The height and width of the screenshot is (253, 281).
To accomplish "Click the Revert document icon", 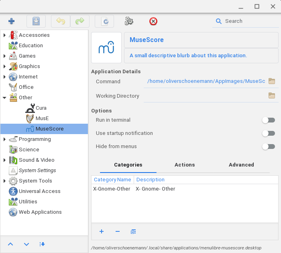I will [x=104, y=21].
